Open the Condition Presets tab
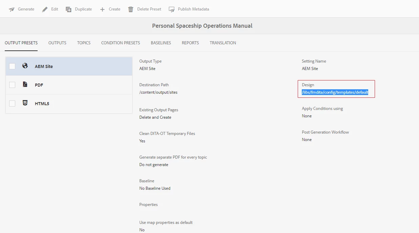The height and width of the screenshot is (233, 419). 121,43
